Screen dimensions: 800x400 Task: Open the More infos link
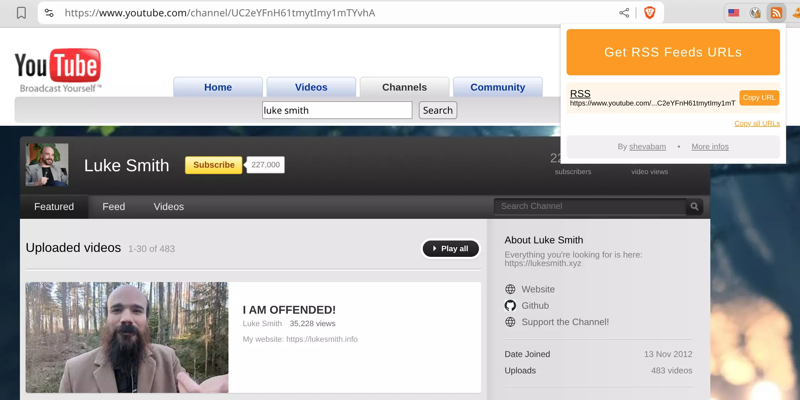pyautogui.click(x=710, y=147)
